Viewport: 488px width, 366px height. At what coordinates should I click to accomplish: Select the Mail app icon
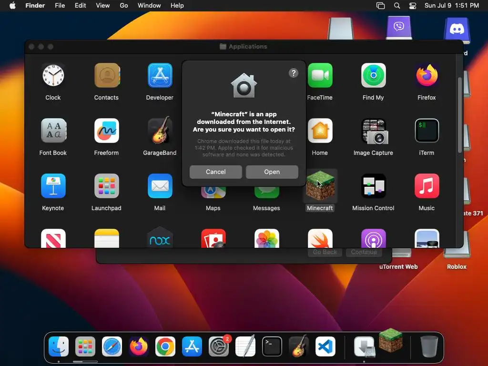pyautogui.click(x=160, y=186)
